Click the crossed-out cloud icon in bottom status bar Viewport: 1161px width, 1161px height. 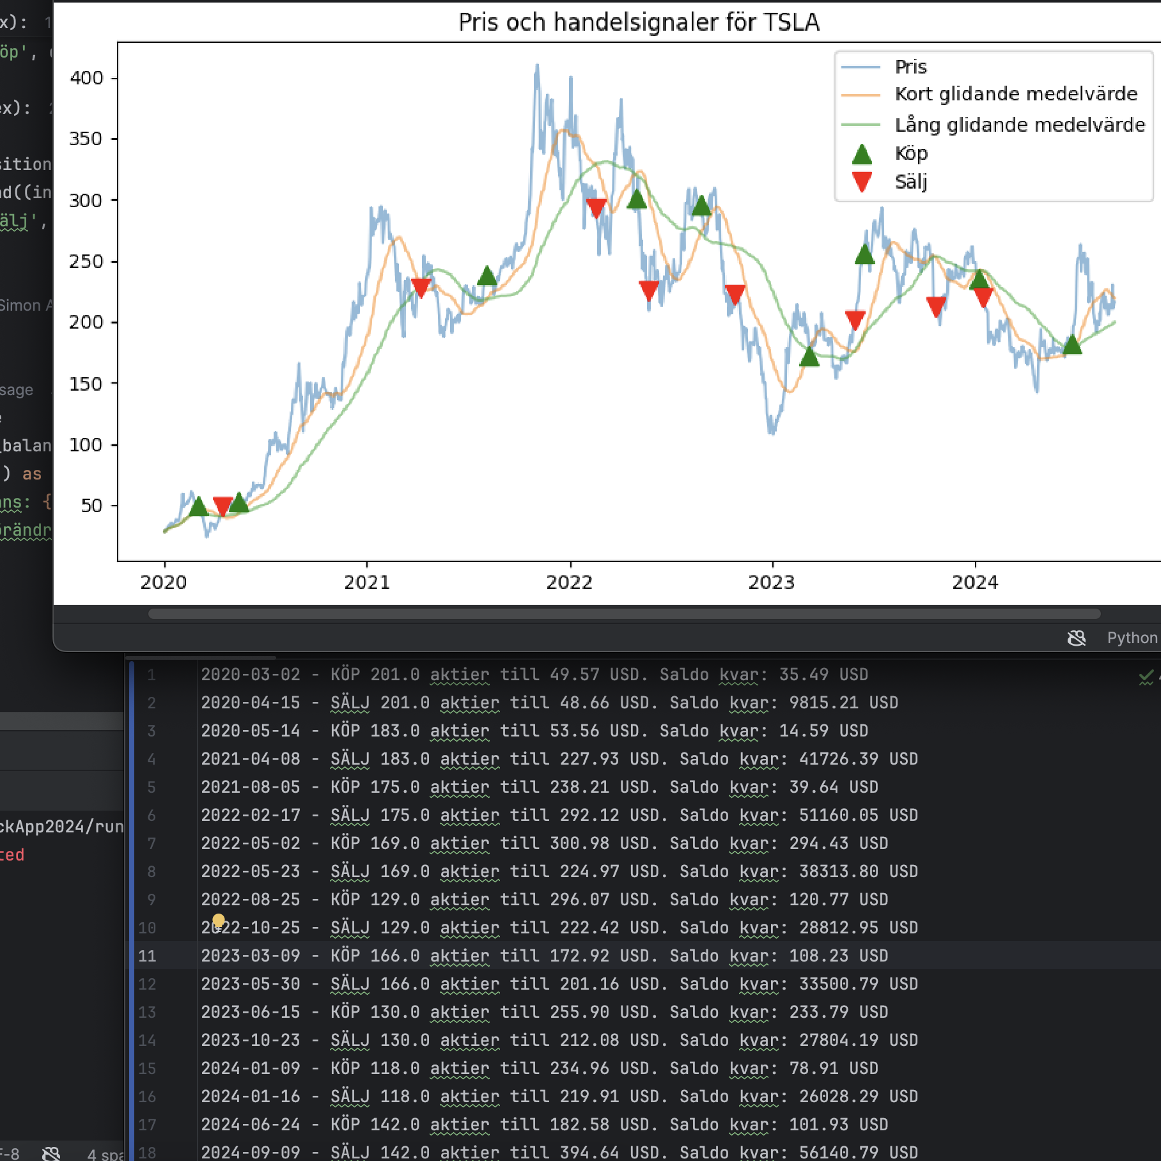(51, 1153)
